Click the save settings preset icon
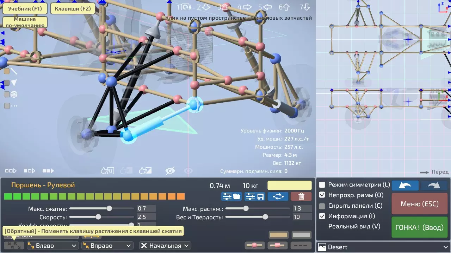Image resolution: width=451 pixels, height=253 pixels. point(255,196)
